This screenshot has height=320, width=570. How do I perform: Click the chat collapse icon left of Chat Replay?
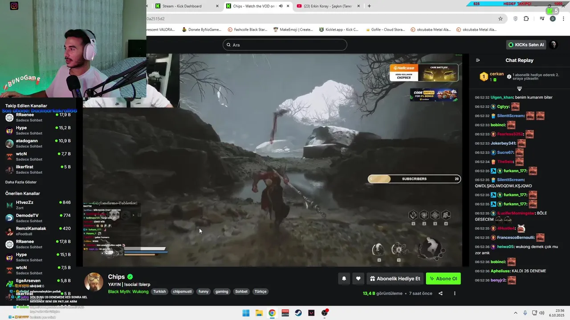click(478, 60)
